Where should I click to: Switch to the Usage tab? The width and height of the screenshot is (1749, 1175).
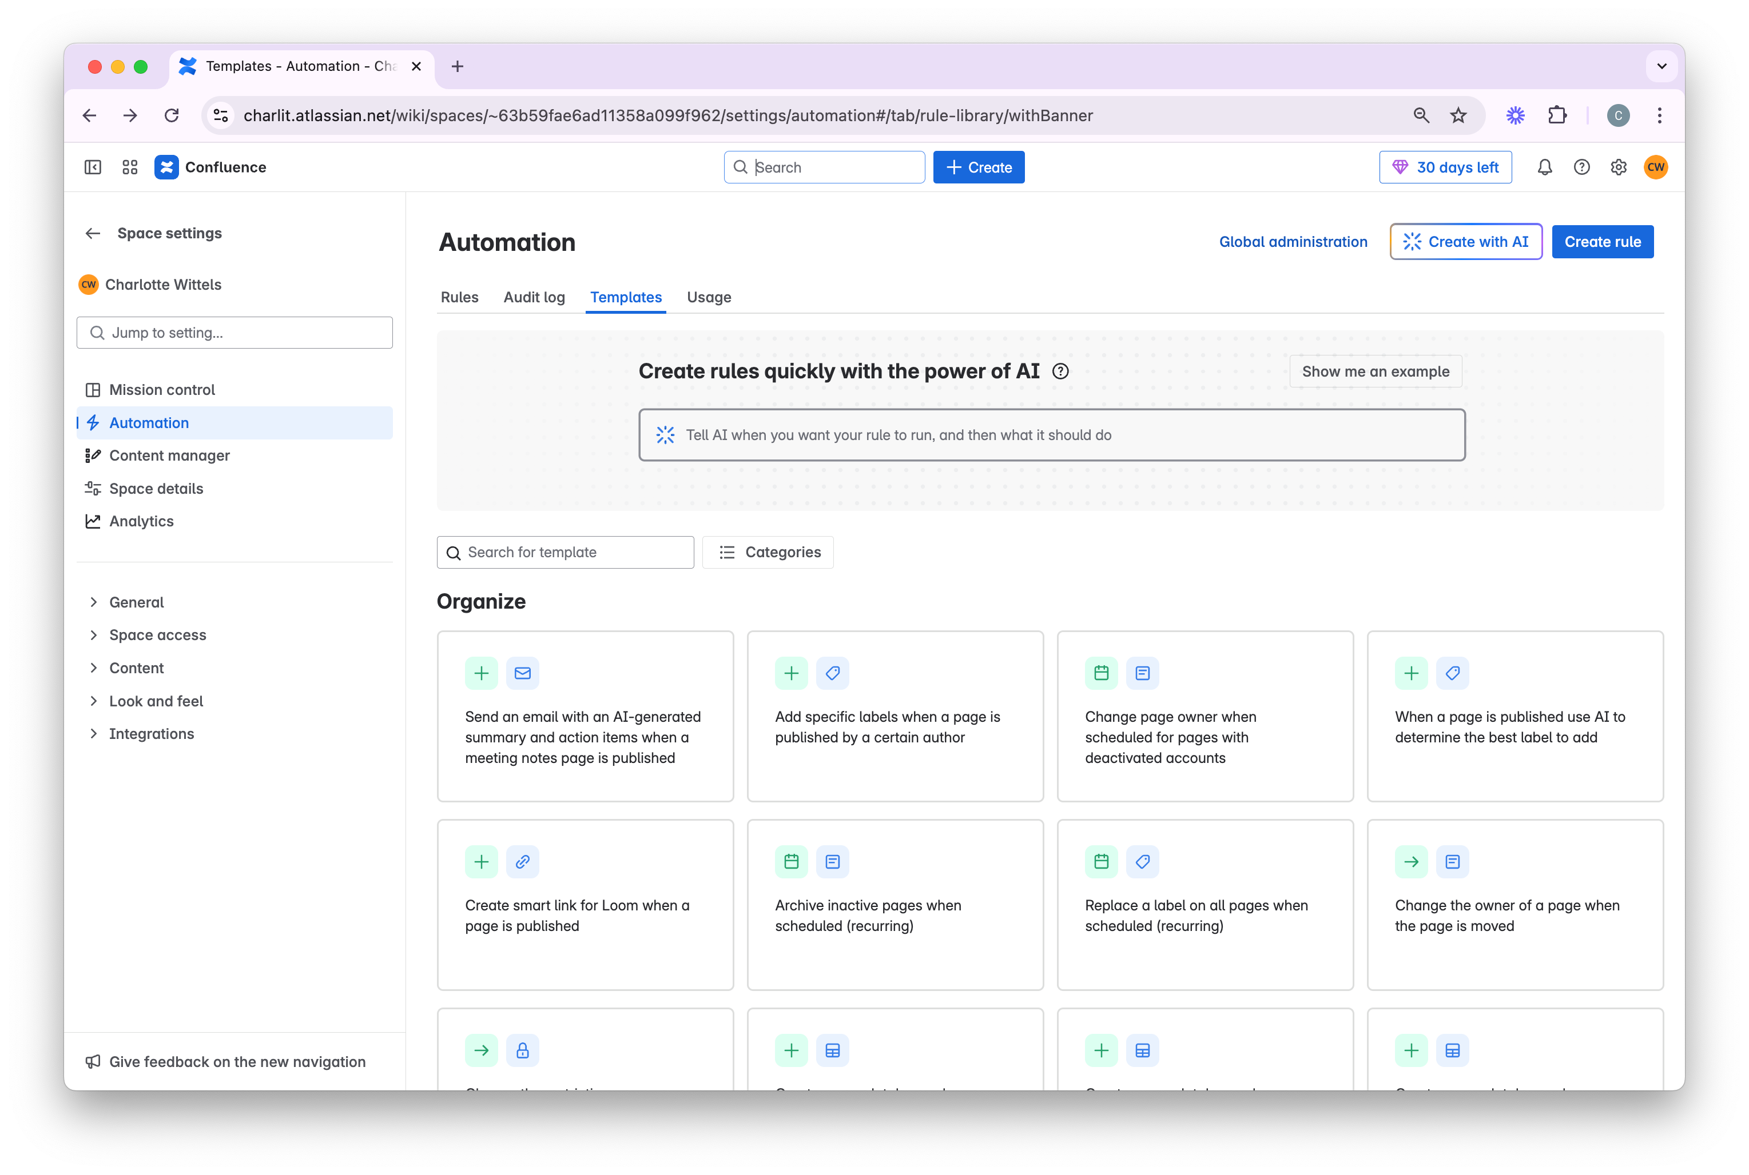click(708, 297)
